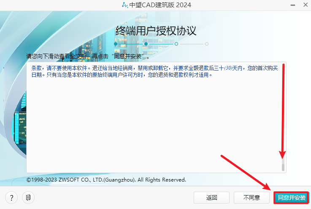The width and height of the screenshot is (311, 209).
Task: Minimize the installer window
Action: click(281, 5)
